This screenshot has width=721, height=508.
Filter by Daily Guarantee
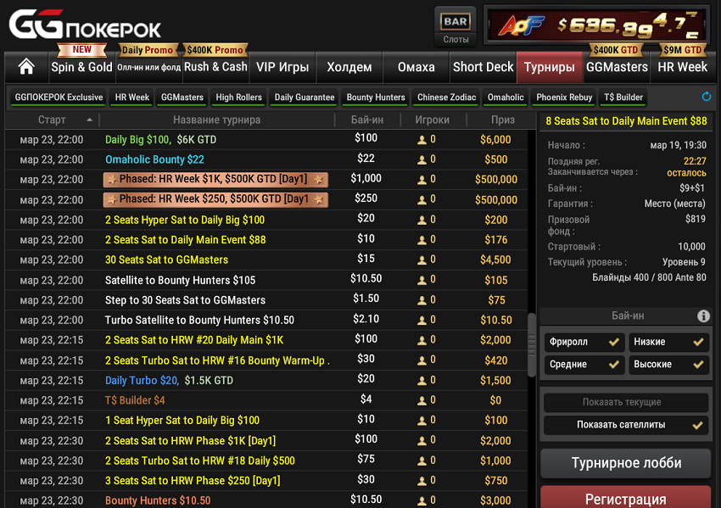tap(305, 98)
